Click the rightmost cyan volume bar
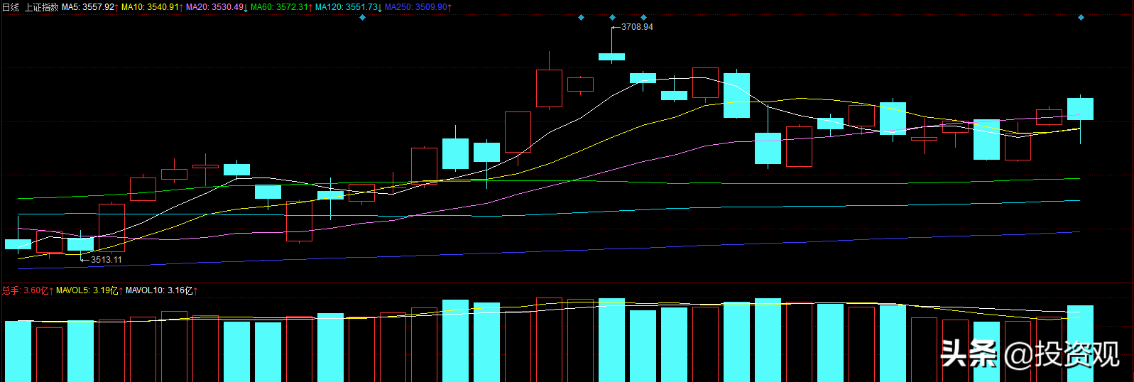1134x382 pixels. tap(1080, 344)
